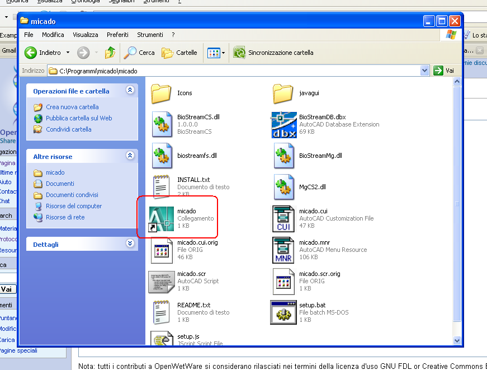Toggle the Cartelle folders pane button
The height and width of the screenshot is (370, 487).
tap(179, 53)
